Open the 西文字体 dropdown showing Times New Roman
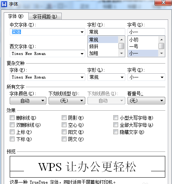Image resolution: width=172 pixels, height=184 pixels. coord(47,53)
